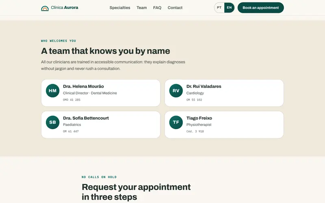
Task: Open the Contact navigation link
Action: (175, 8)
